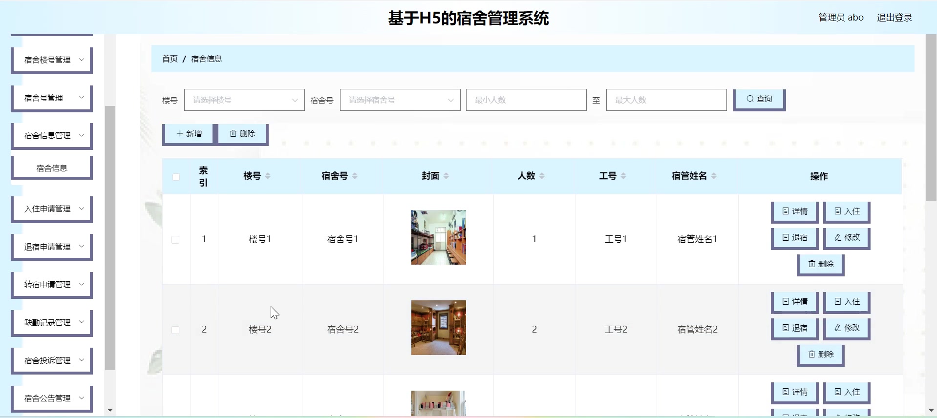Open third row dorm cover image
The height and width of the screenshot is (418, 937).
pos(439,403)
